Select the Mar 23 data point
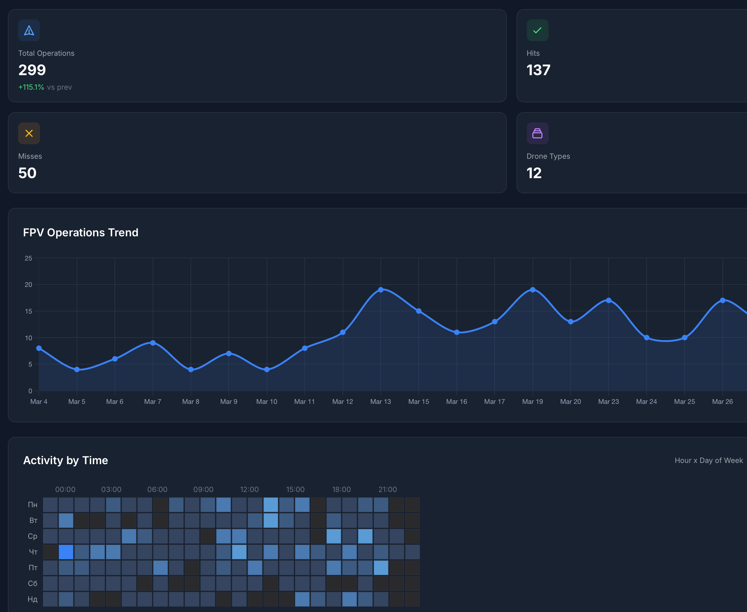The height and width of the screenshot is (612, 747). click(609, 300)
